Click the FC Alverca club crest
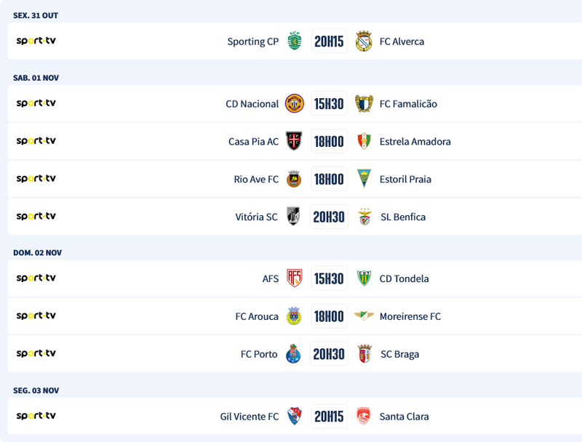This screenshot has width=582, height=442. point(364,41)
